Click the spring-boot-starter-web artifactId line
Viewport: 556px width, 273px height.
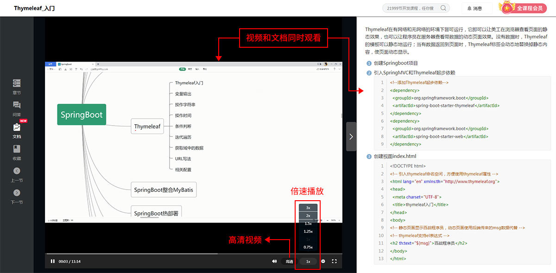[440, 137]
